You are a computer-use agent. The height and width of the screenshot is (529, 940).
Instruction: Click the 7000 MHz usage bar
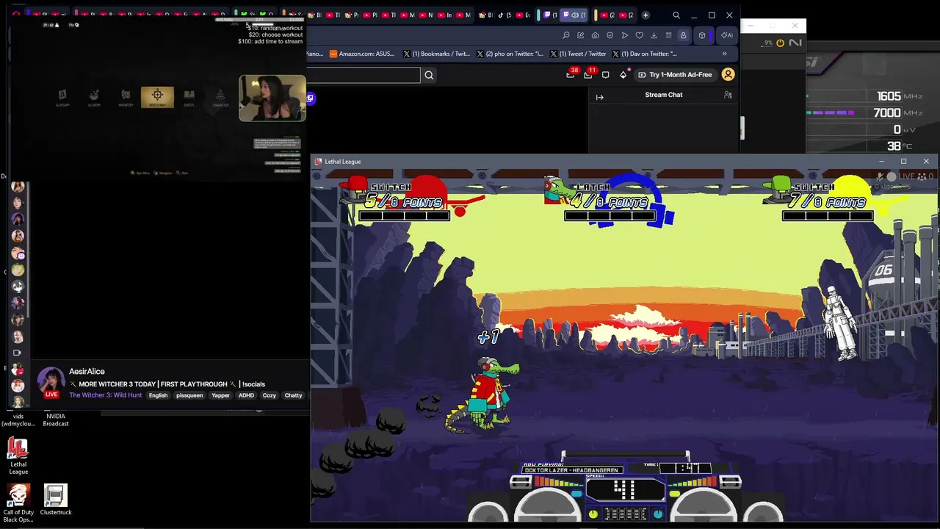(831, 113)
